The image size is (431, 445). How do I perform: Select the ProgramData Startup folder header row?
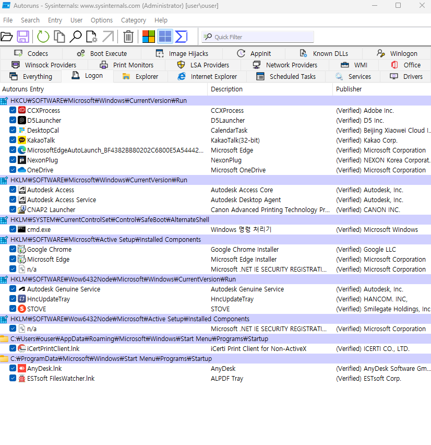215,359
